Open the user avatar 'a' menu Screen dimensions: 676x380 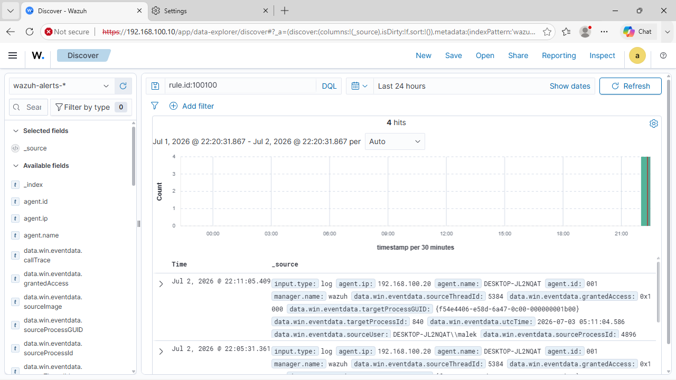(x=637, y=55)
